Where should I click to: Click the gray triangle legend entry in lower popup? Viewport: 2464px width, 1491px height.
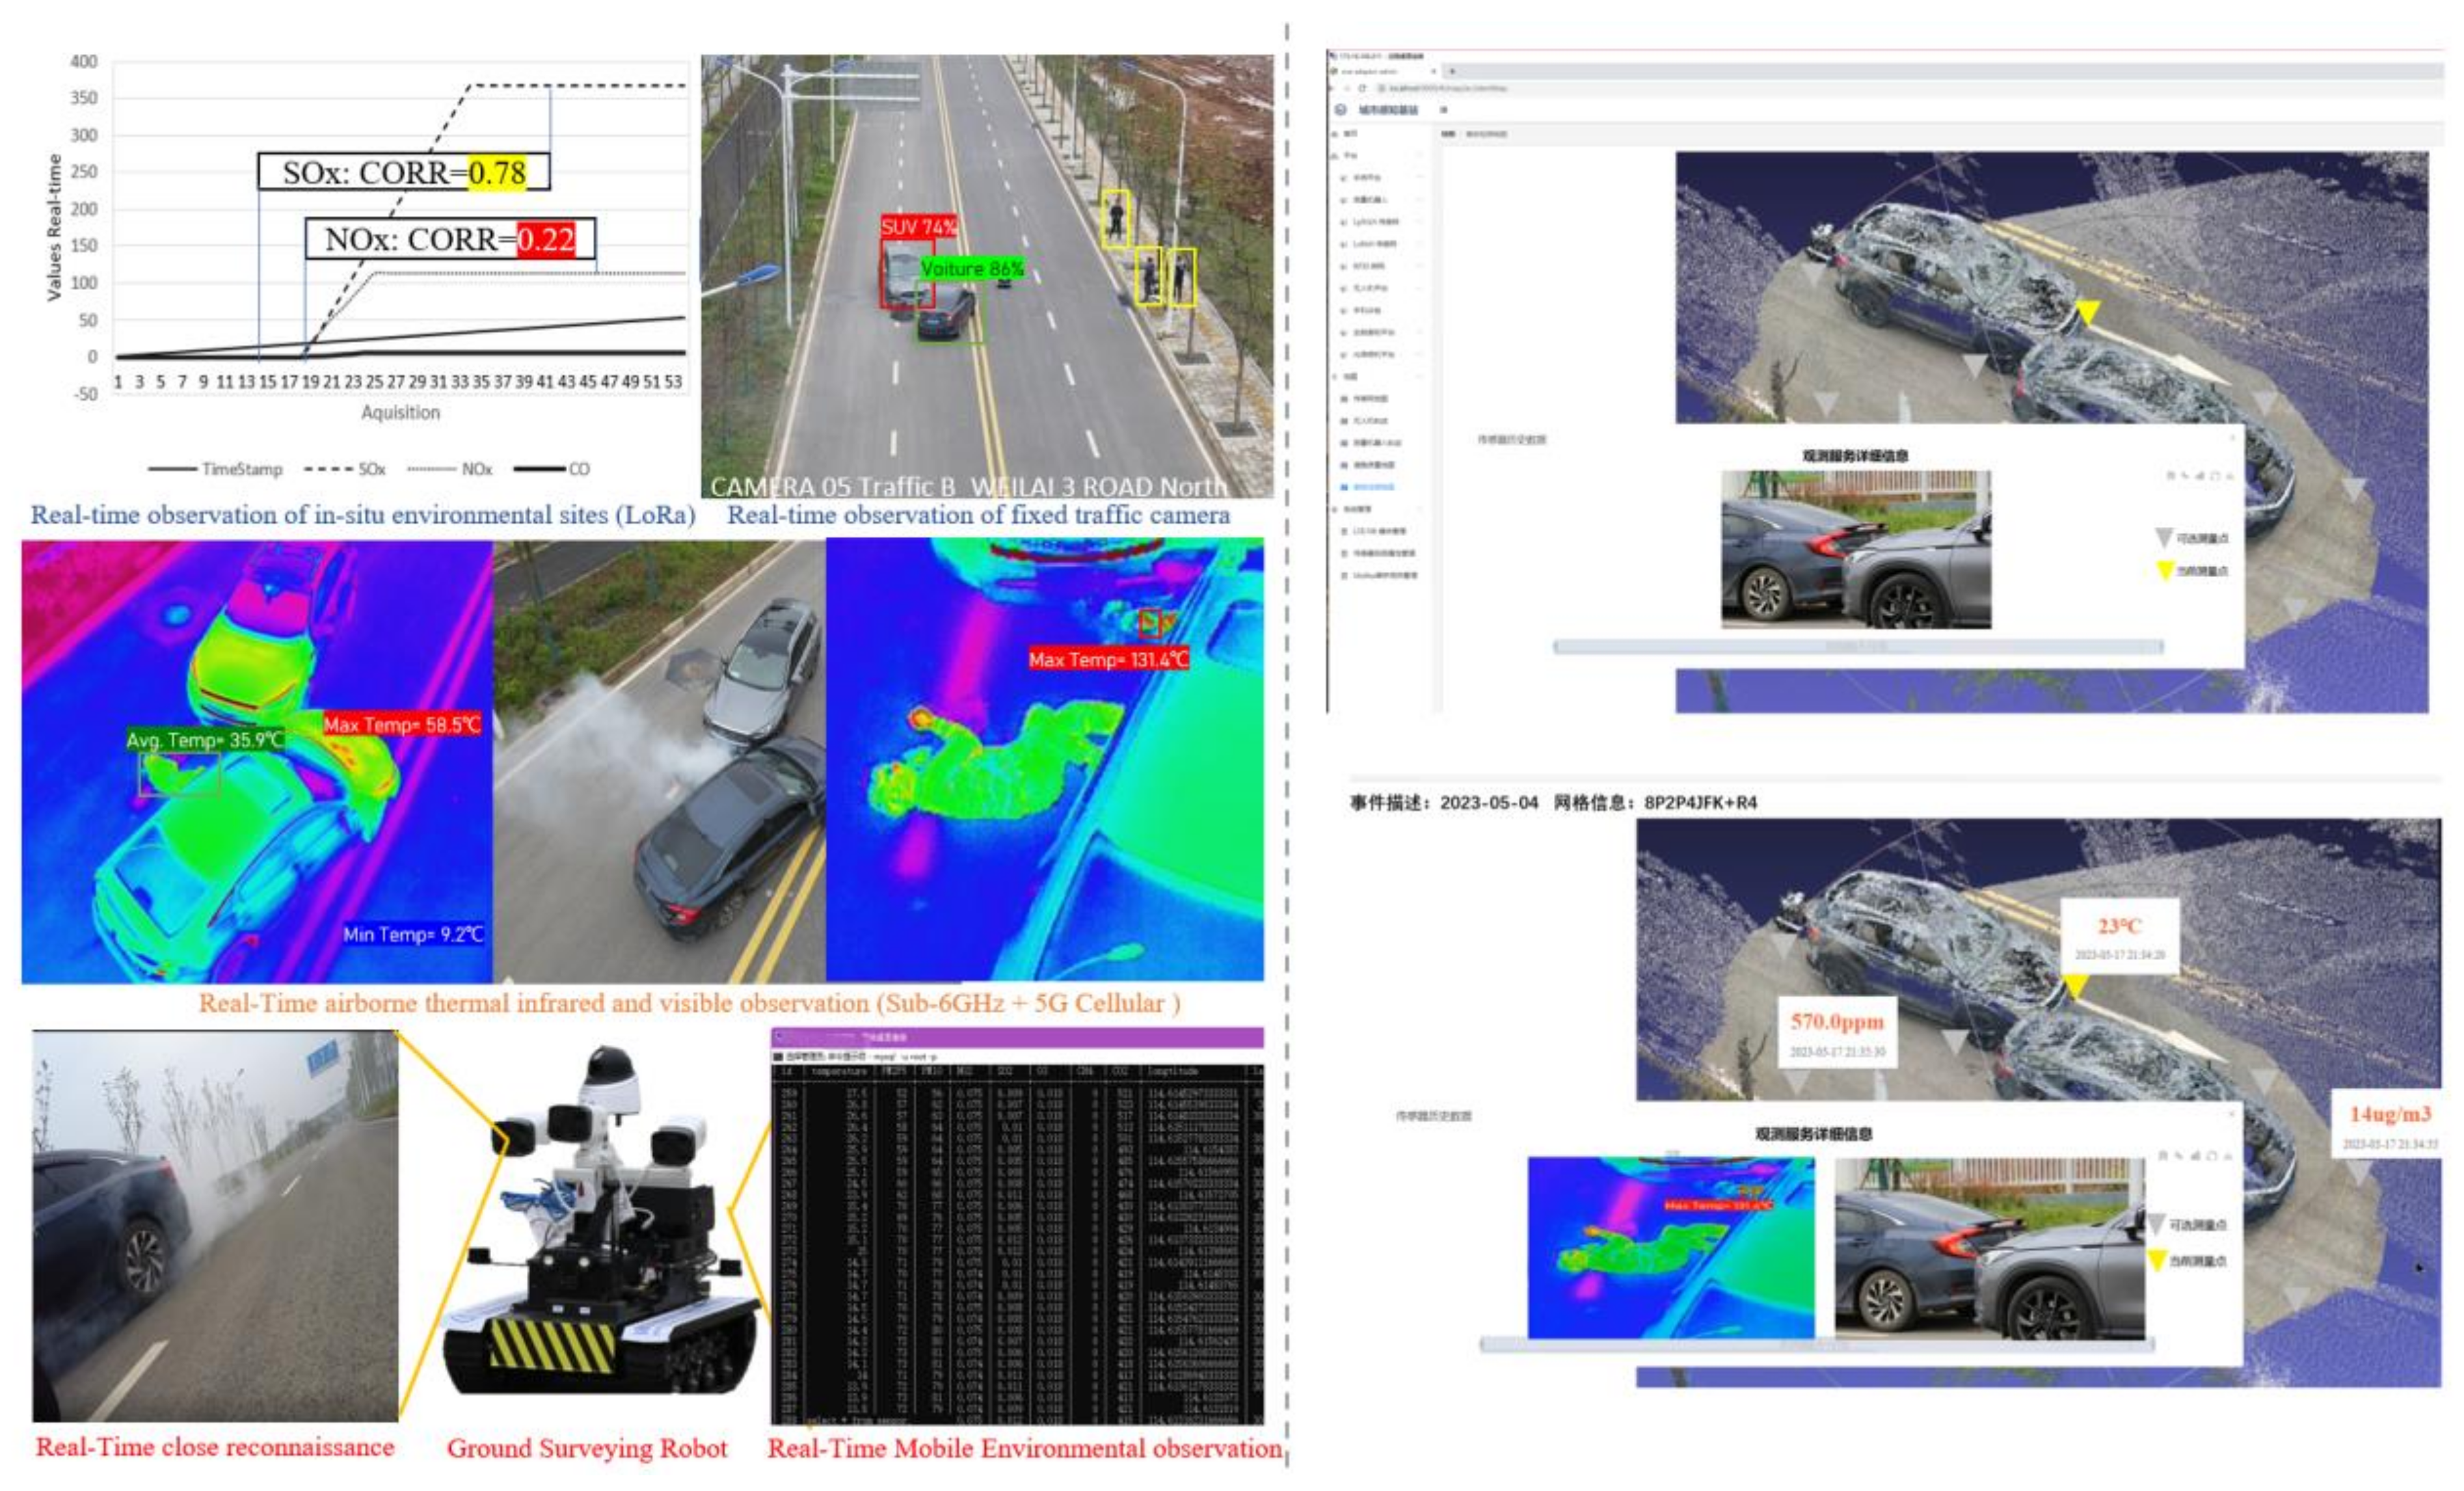(x=2188, y=1224)
